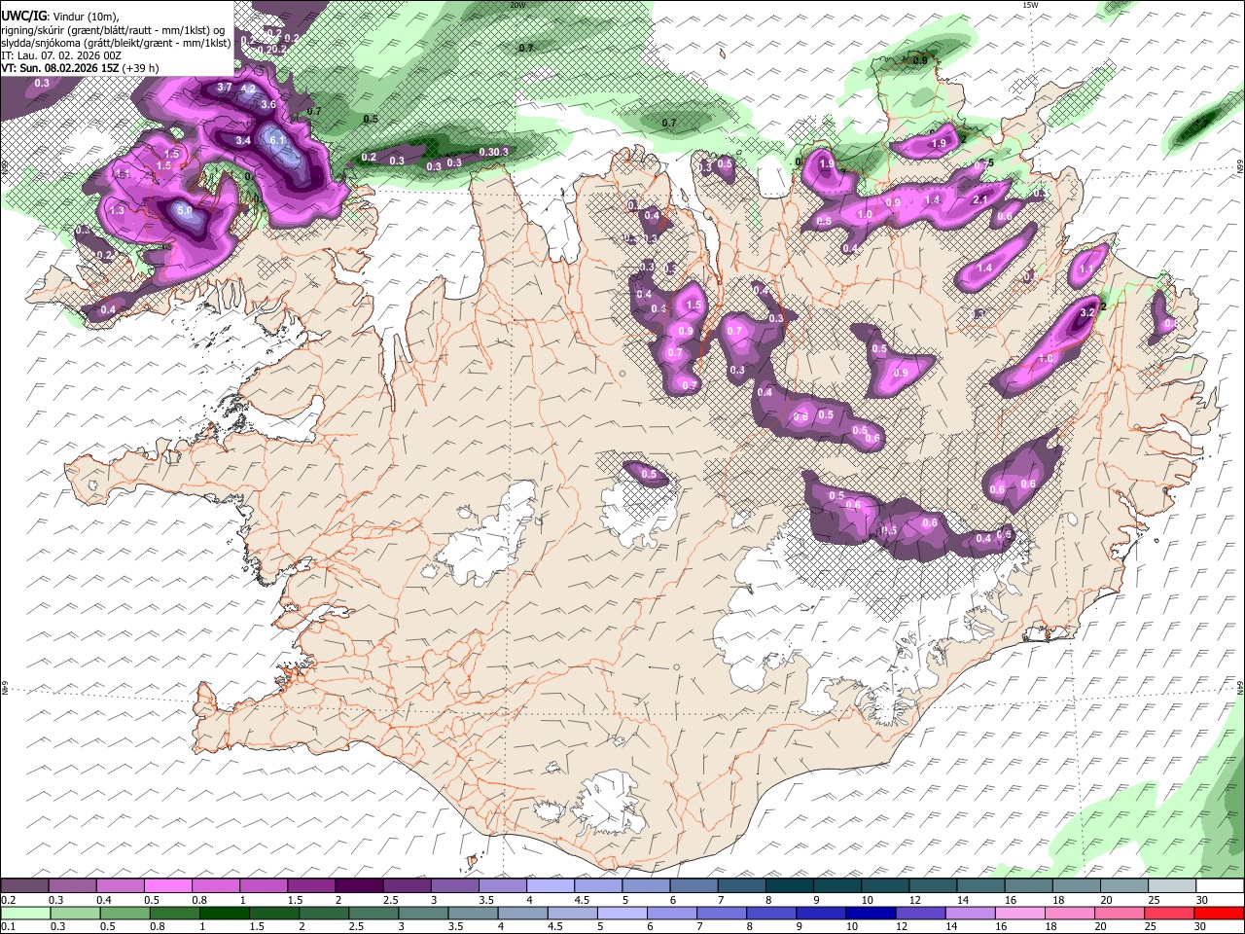The image size is (1245, 934).
Task: Click the bottom legend swatch between 25 and 30
Action: point(1168,913)
